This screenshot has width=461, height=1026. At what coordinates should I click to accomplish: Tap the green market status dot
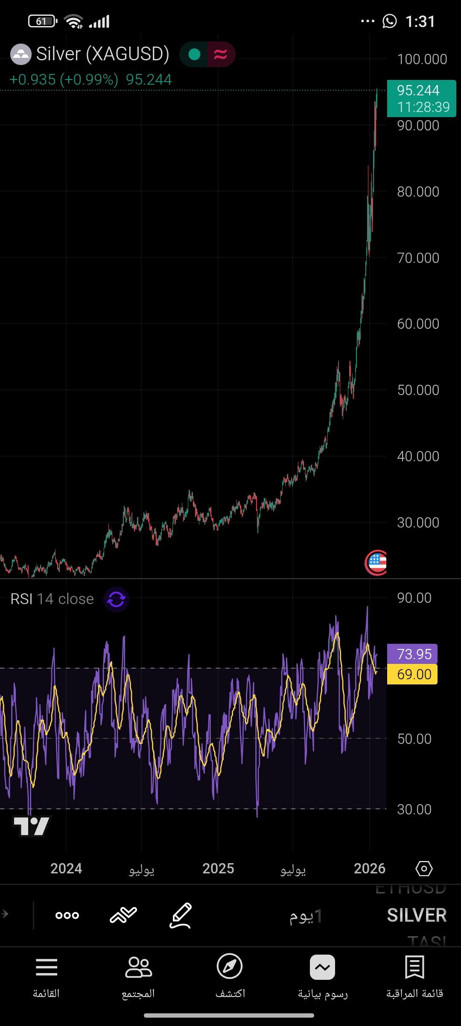(194, 54)
